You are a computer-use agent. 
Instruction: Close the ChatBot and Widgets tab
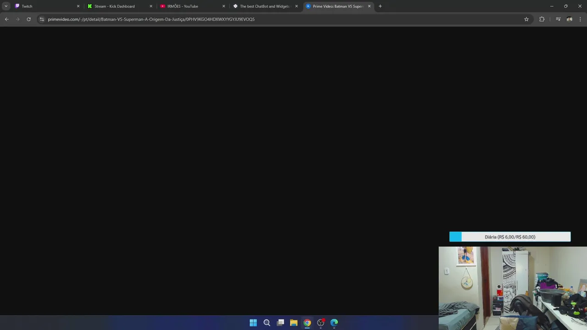pos(297,6)
